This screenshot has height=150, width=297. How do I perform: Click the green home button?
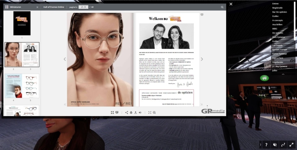264,78
